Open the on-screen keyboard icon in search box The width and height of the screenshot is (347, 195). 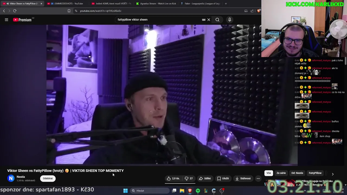click(204, 19)
